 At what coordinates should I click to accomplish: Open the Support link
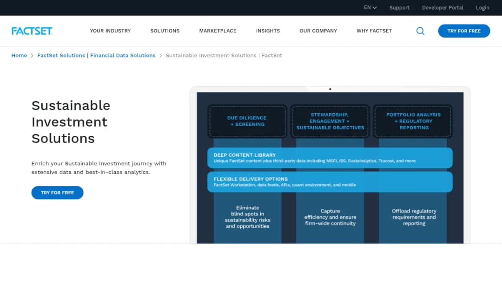pos(399,8)
